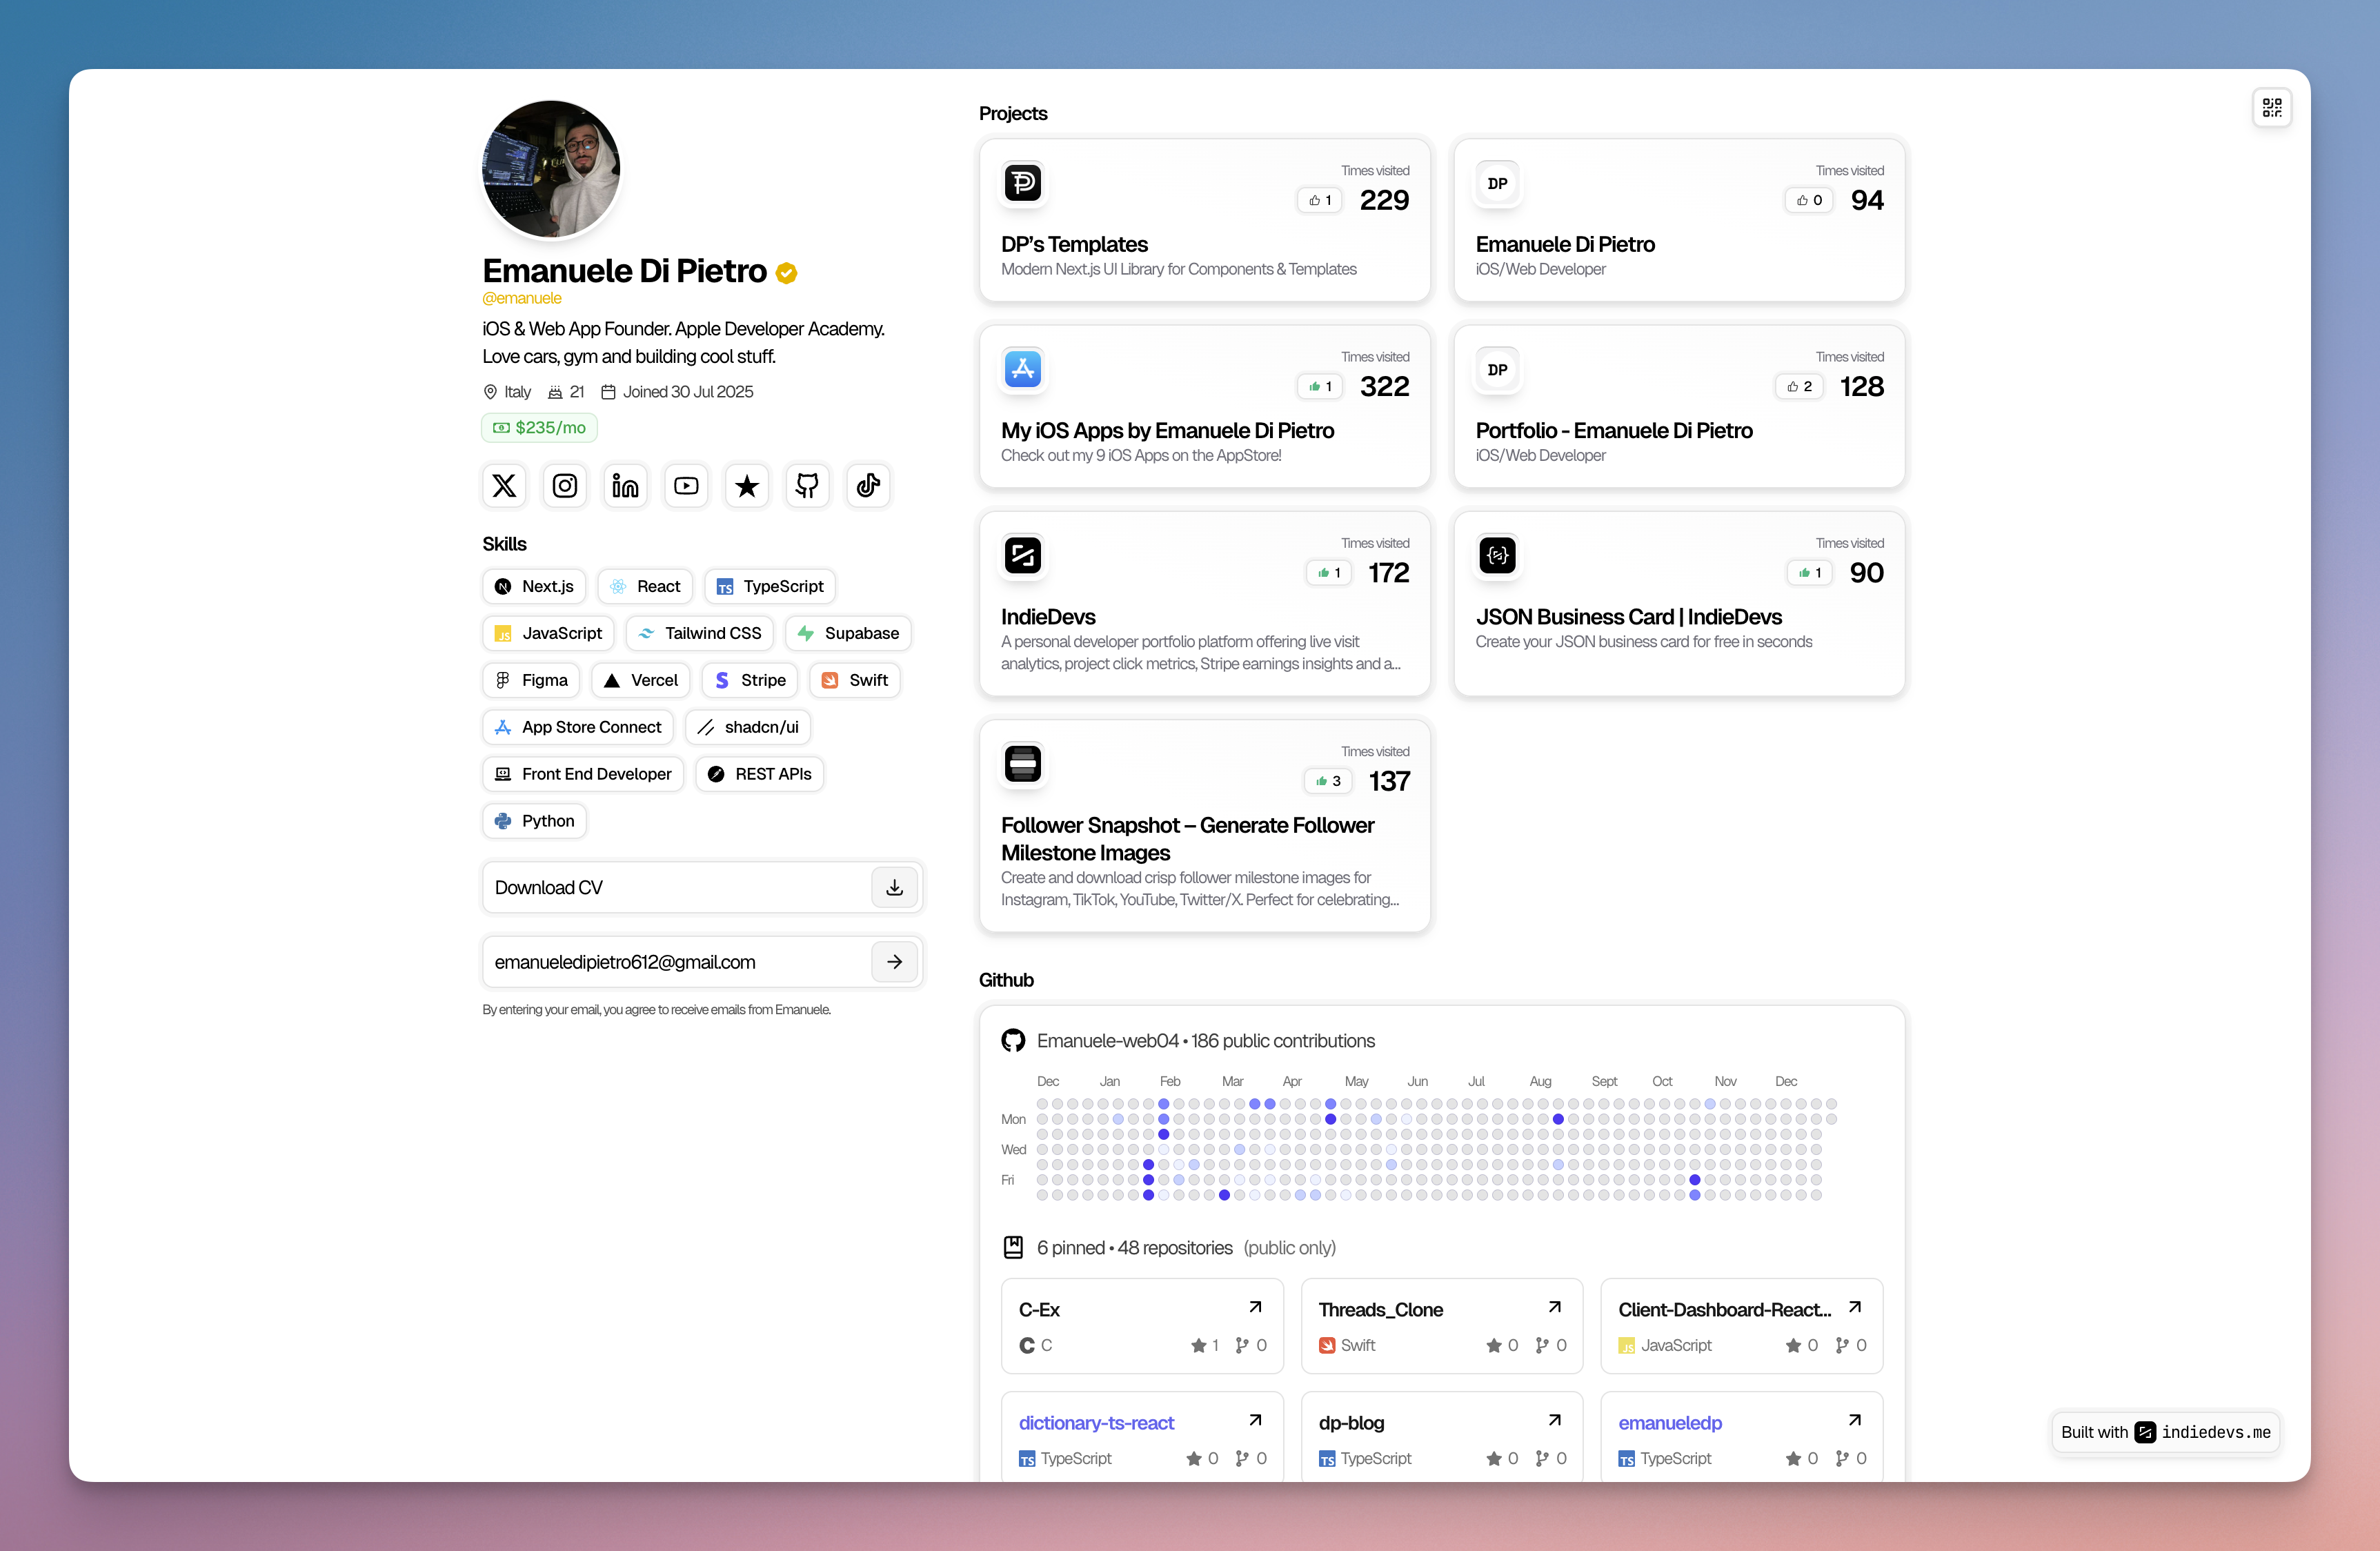This screenshot has height=1551, width=2380.
Task: Click the 'Built with indiedevs.me' badge
Action: [2166, 1432]
